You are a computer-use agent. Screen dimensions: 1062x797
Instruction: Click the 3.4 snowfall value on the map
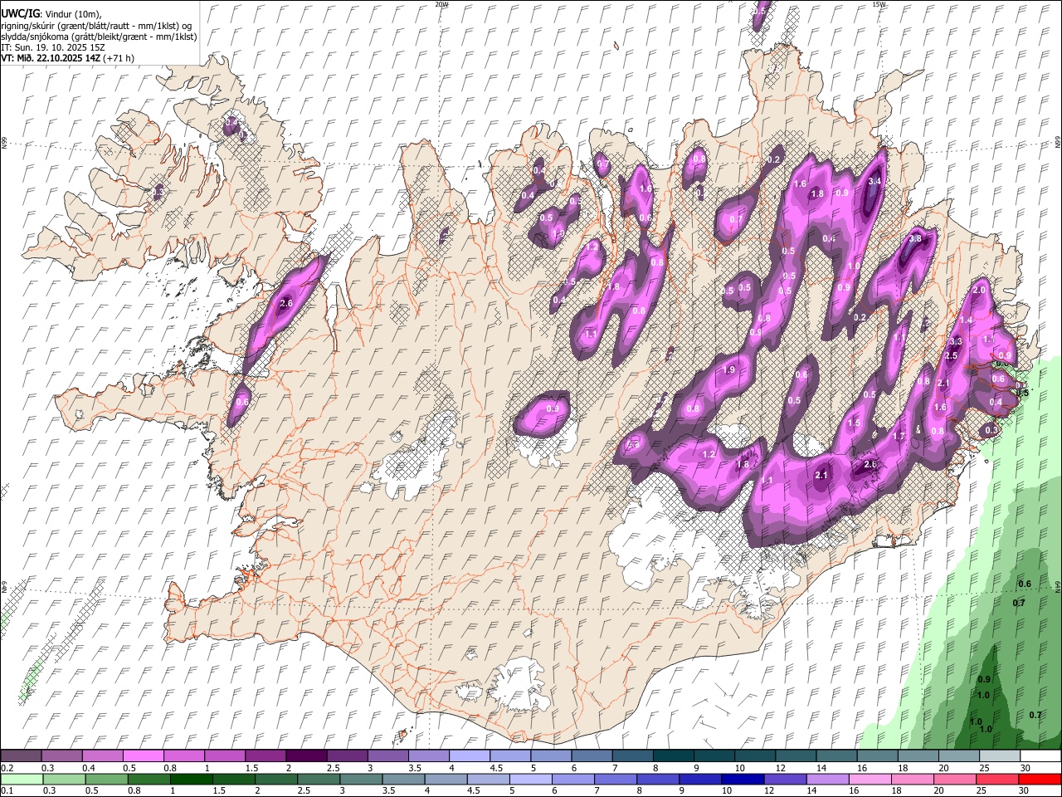click(874, 181)
